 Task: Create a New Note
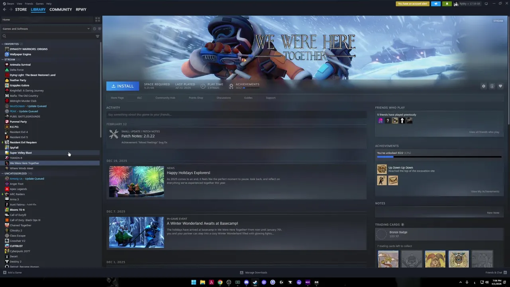pos(493,212)
